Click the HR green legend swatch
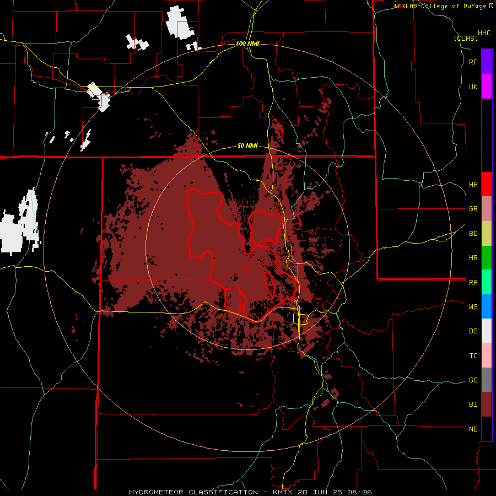Viewport: 496px width, 496px height. coord(487,258)
